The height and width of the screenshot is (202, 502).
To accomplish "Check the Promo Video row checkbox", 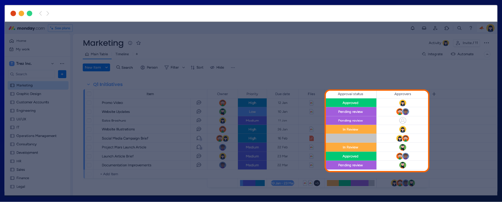I will tap(89, 103).
